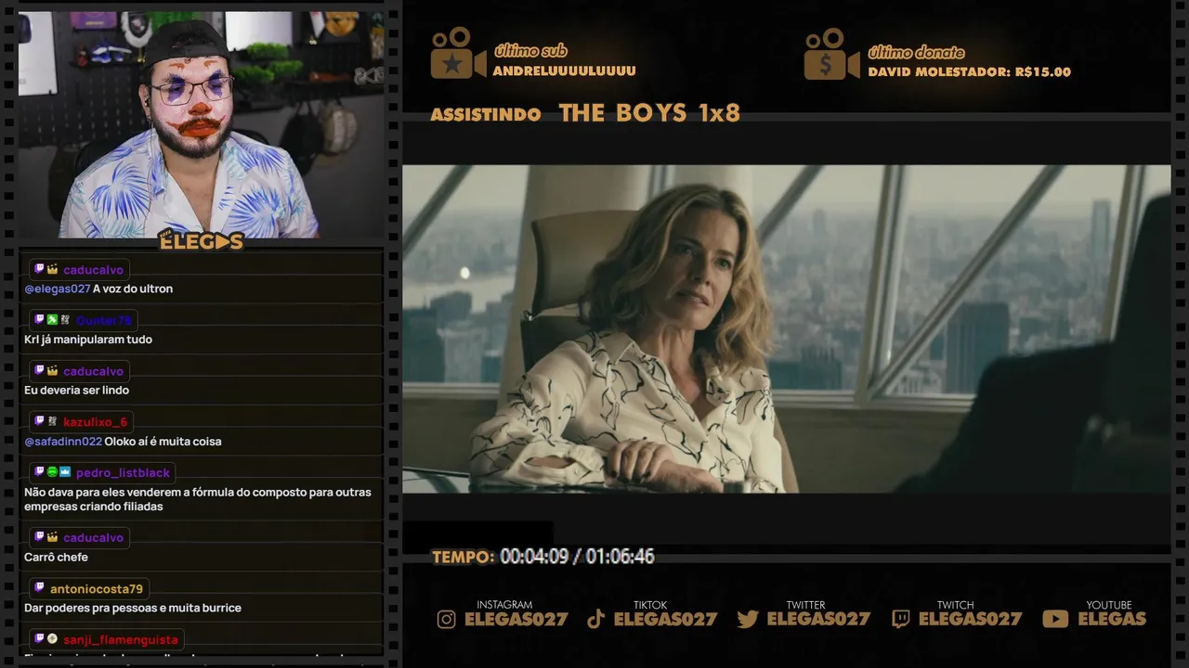1189x668 pixels.
Task: Click message 'Dar poderes pra pessoas e muita burrice'
Action: tap(133, 609)
